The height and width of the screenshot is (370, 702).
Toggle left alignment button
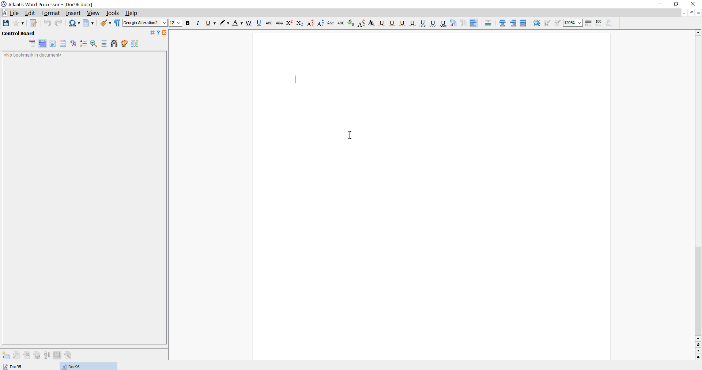click(474, 23)
